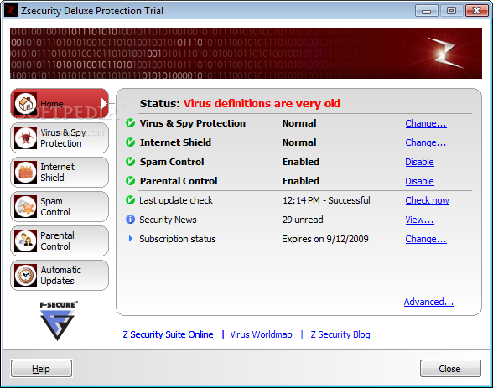This screenshot has width=493, height=388.
Task: Click the blue info icon beside Security News
Action: [x=130, y=220]
